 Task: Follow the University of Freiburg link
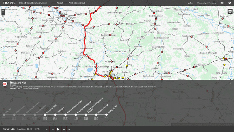[x=206, y=3]
